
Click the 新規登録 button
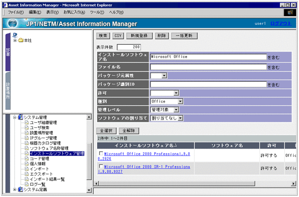click(139, 36)
